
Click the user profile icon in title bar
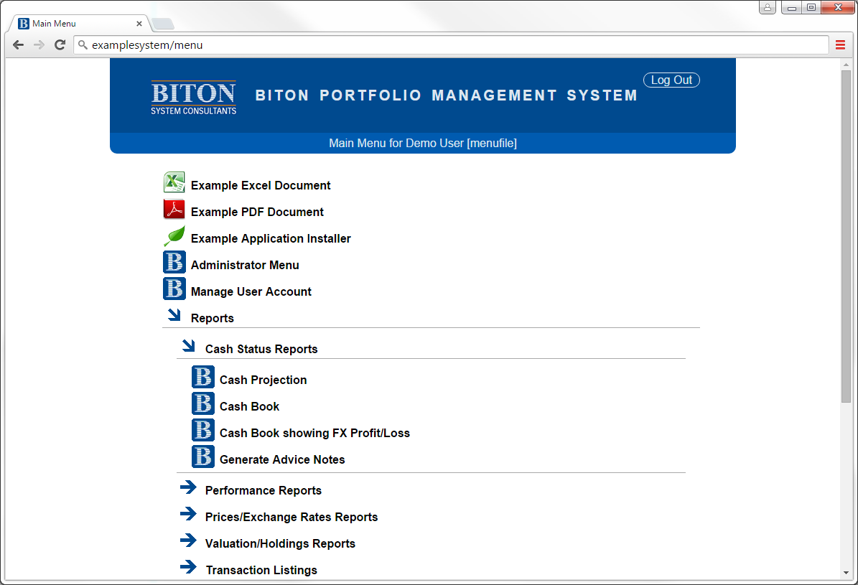(767, 7)
